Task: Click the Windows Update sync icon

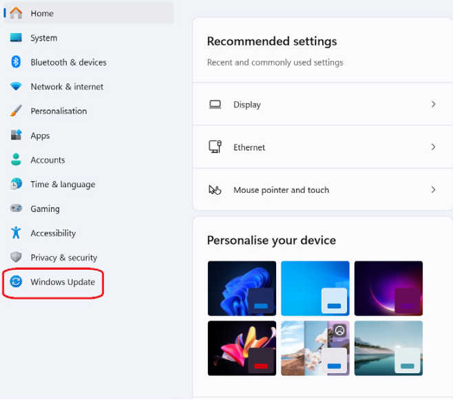Action: [16, 282]
